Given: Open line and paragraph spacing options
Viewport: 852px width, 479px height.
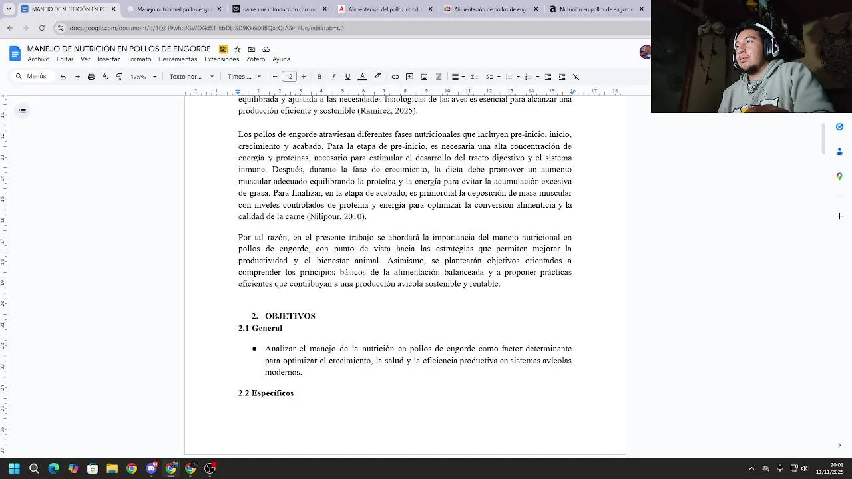Looking at the screenshot, I should coord(475,77).
